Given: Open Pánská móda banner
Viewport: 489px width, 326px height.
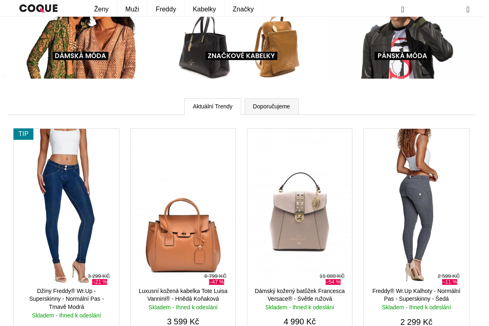Looking at the screenshot, I should click(x=402, y=48).
